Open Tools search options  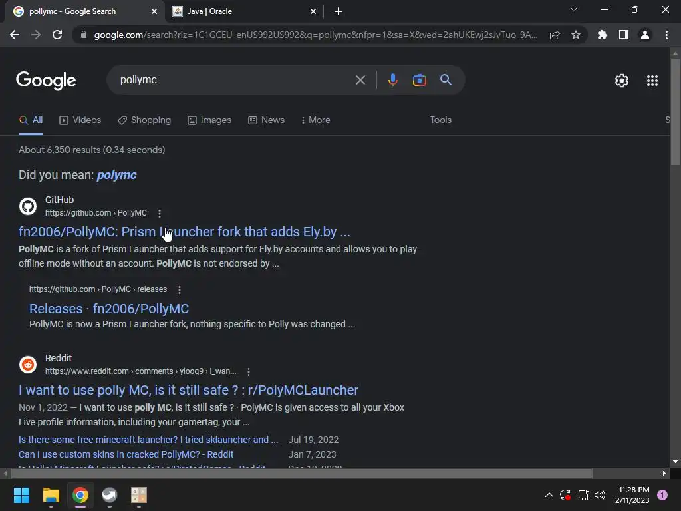click(x=440, y=120)
